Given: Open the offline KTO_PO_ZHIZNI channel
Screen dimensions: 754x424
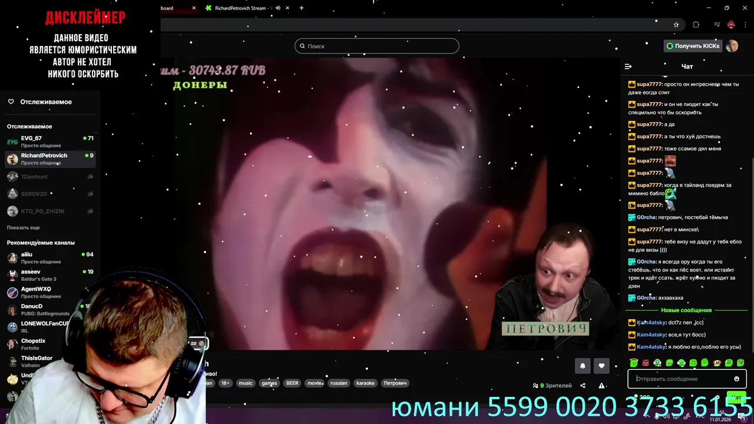Looking at the screenshot, I should (50, 211).
